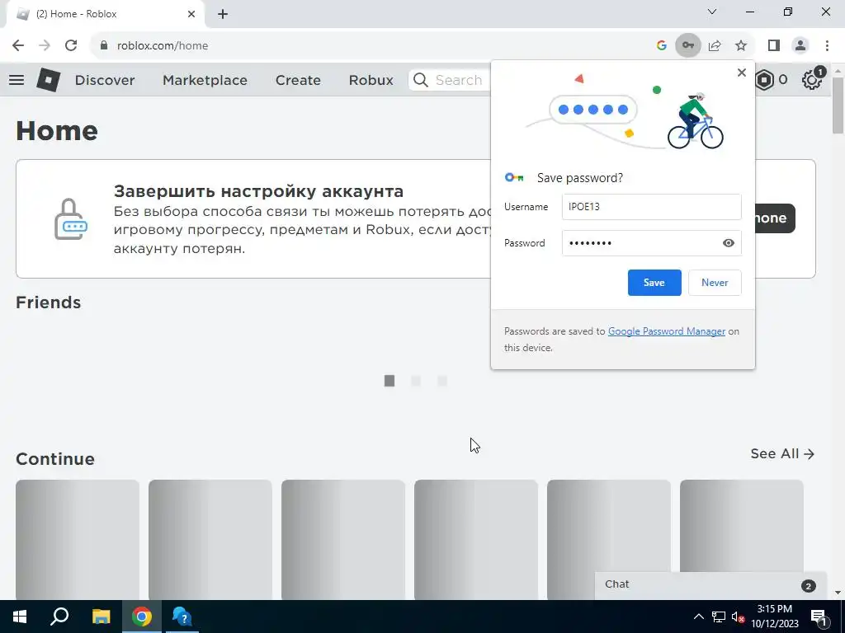This screenshot has width=845, height=633.
Task: Click Save in the password popup
Action: click(x=654, y=283)
